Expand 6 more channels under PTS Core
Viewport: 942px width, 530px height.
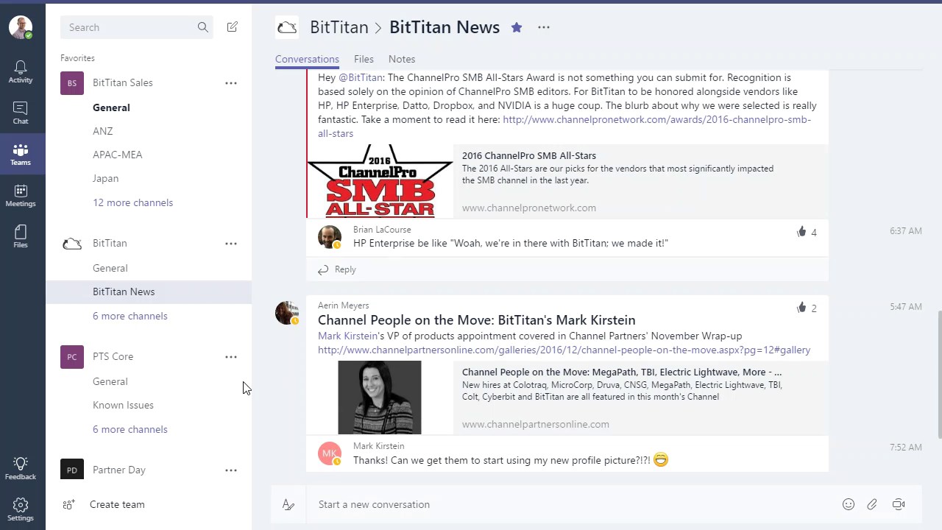click(x=130, y=429)
